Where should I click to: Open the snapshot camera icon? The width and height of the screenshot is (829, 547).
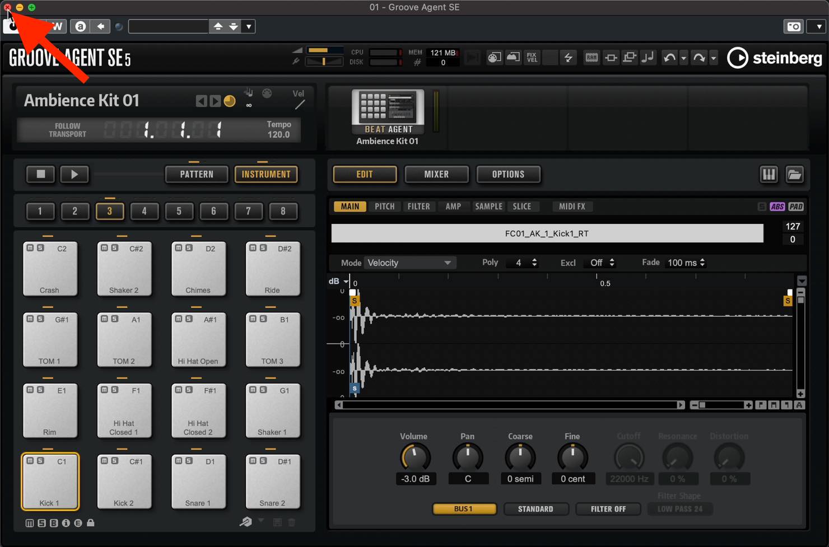click(793, 26)
